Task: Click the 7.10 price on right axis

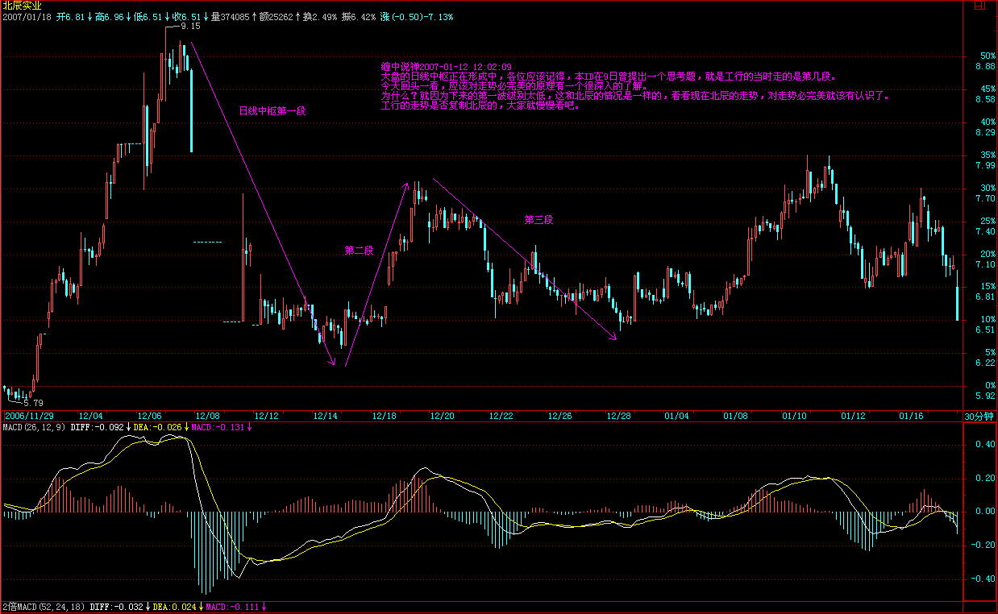Action: coord(984,264)
